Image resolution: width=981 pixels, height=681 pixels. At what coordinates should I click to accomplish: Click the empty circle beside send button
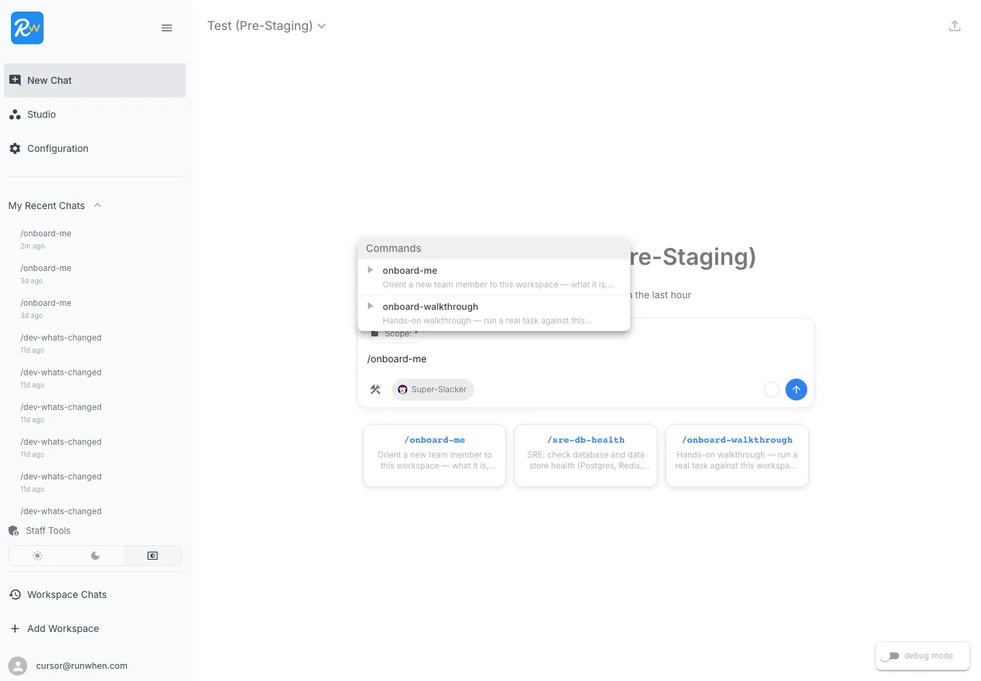[771, 390]
